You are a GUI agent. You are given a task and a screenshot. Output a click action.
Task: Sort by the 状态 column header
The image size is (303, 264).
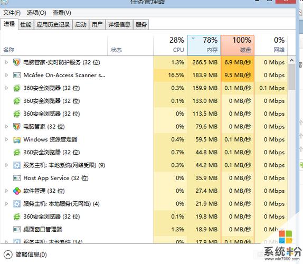point(130,45)
